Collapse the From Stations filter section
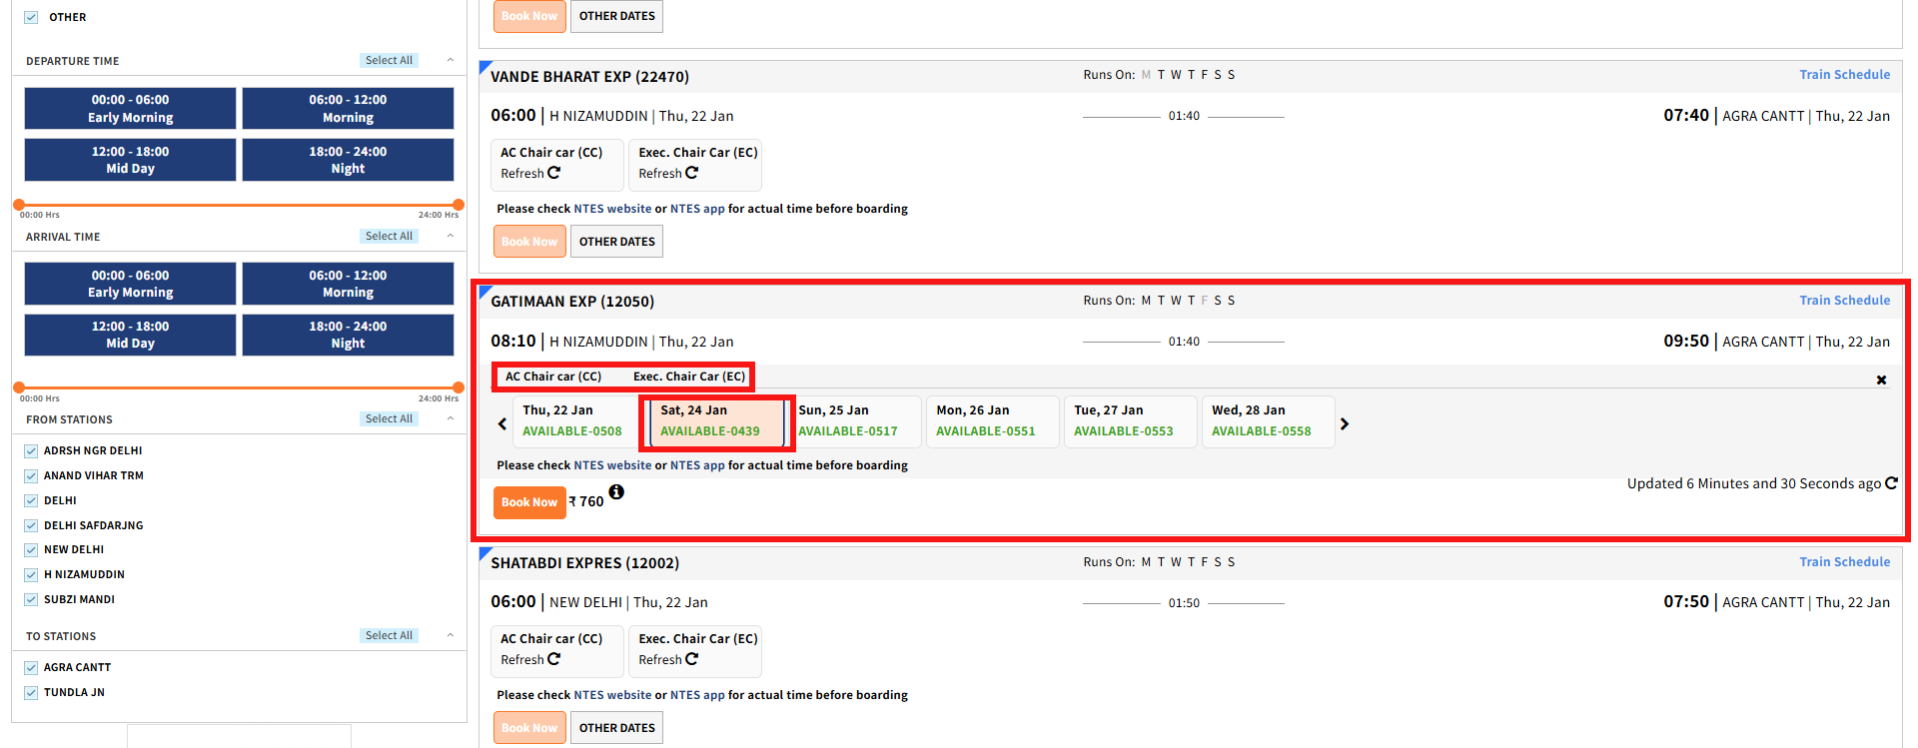The image size is (1918, 748). [451, 419]
